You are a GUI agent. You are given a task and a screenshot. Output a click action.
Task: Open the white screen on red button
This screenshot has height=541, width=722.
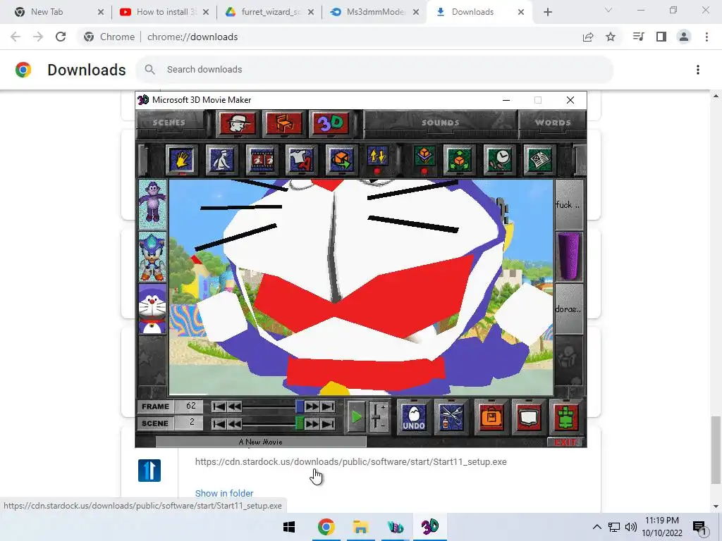[x=529, y=417]
